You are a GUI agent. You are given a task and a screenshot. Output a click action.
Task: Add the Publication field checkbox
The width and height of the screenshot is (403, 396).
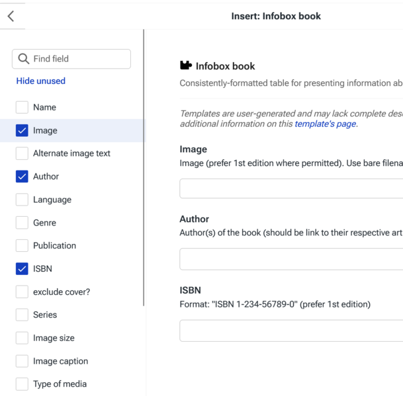[x=22, y=245]
